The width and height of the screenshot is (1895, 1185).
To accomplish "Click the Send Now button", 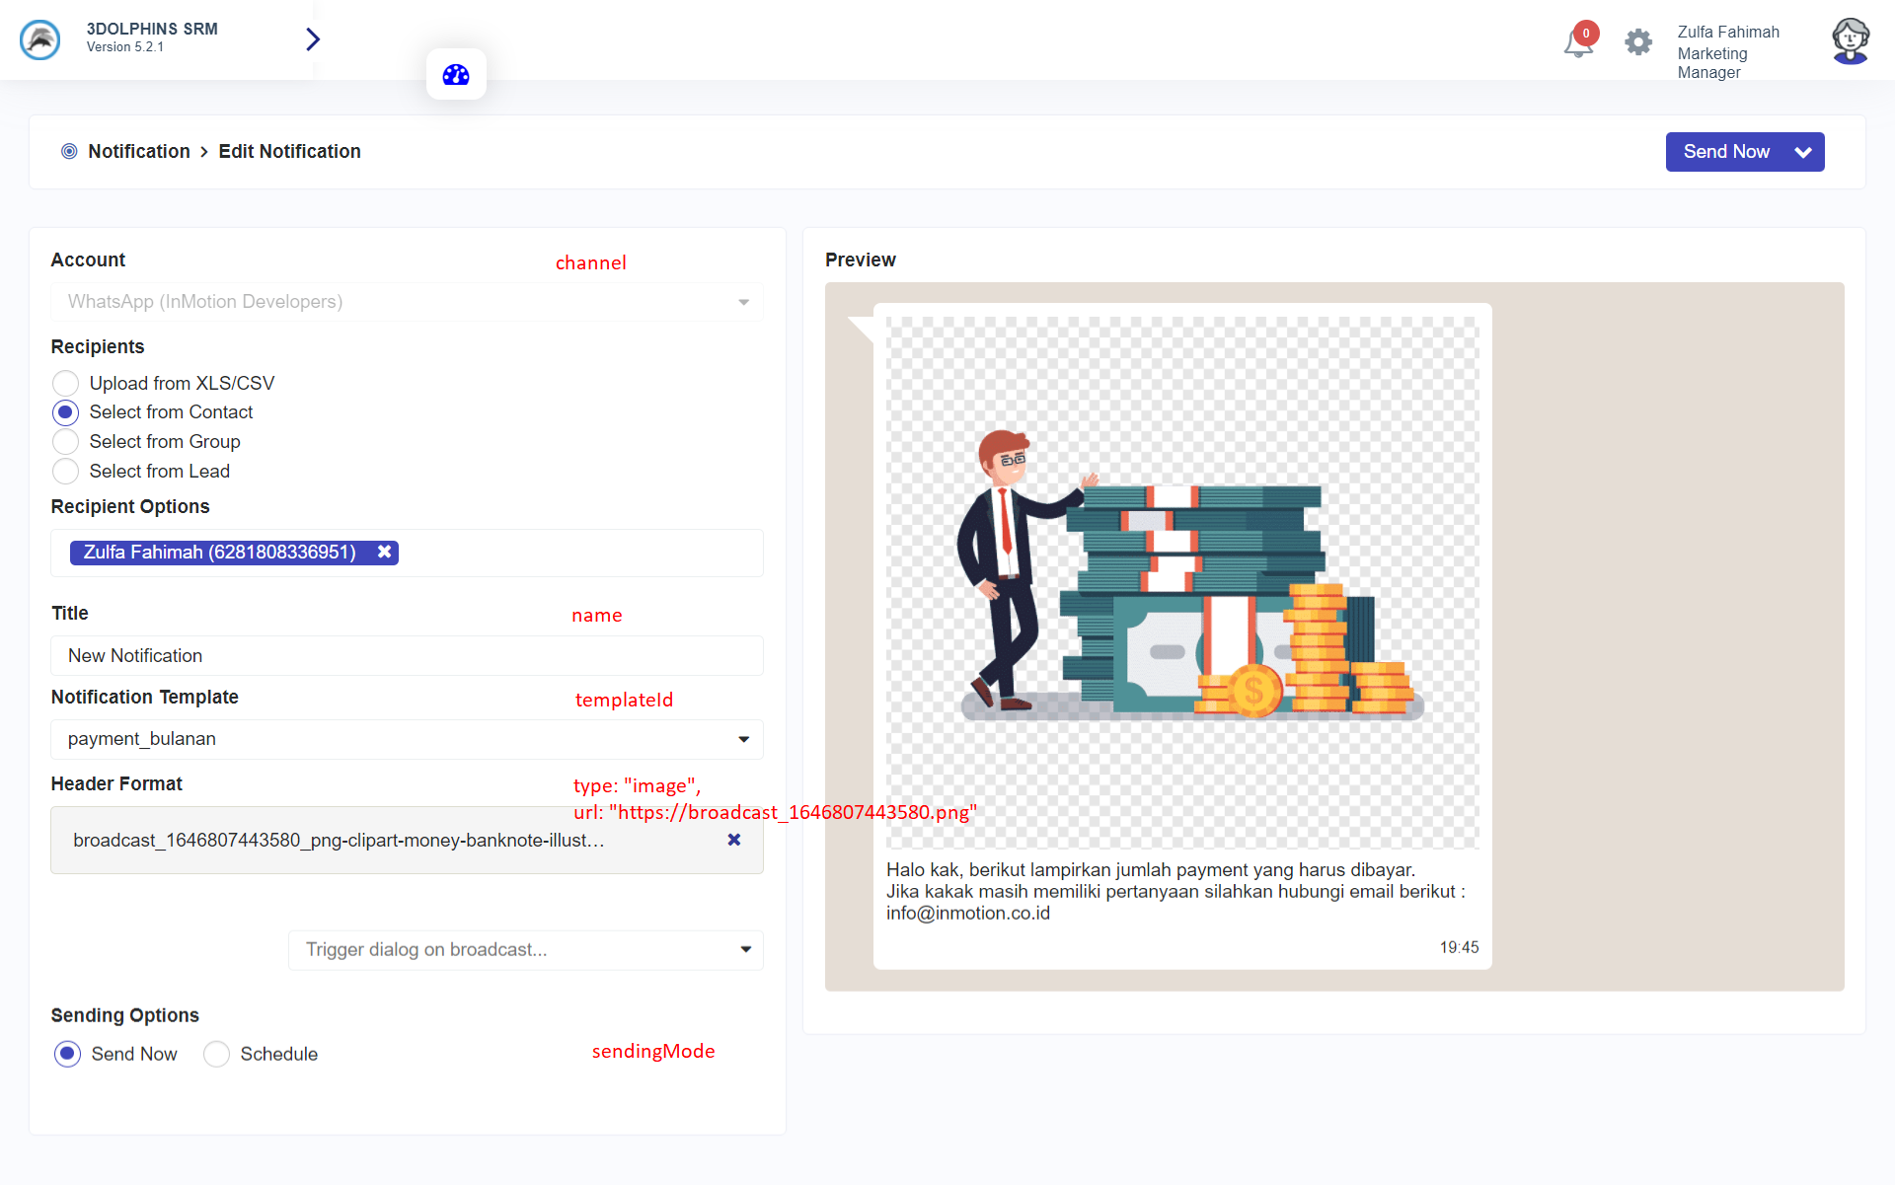I will tap(1725, 152).
